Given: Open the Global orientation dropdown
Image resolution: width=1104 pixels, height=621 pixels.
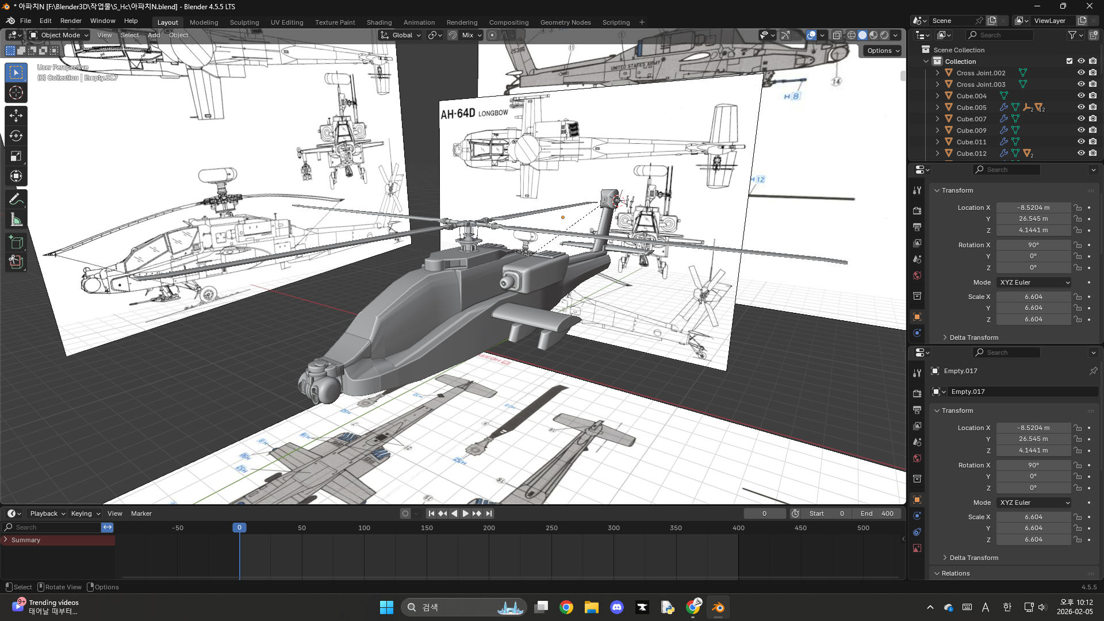Looking at the screenshot, I should pyautogui.click(x=400, y=35).
